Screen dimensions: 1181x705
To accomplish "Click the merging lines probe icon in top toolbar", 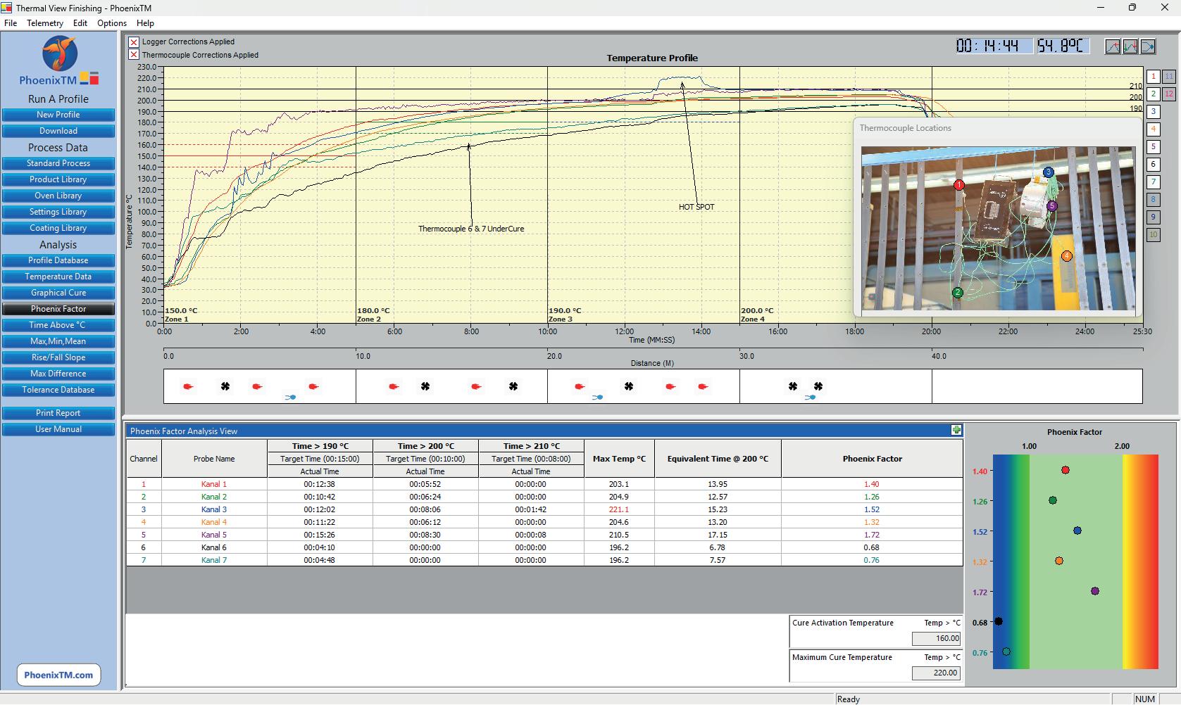I will click(x=1148, y=46).
